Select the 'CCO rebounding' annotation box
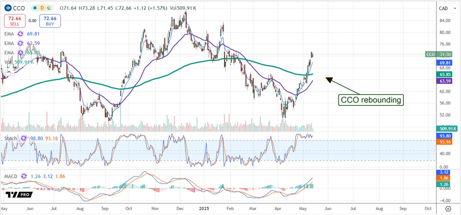461x215 pixels. pos(370,100)
